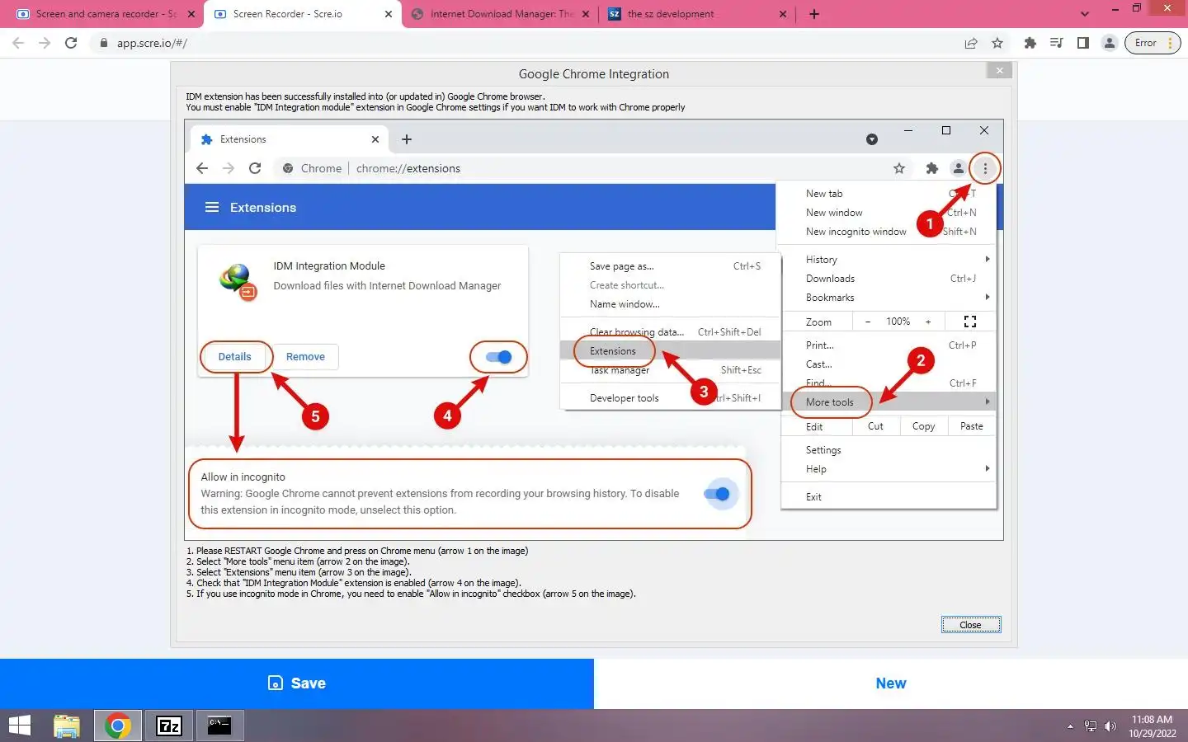1188x742 pixels.
Task: View site information via the lock icon
Action: [x=104, y=43]
